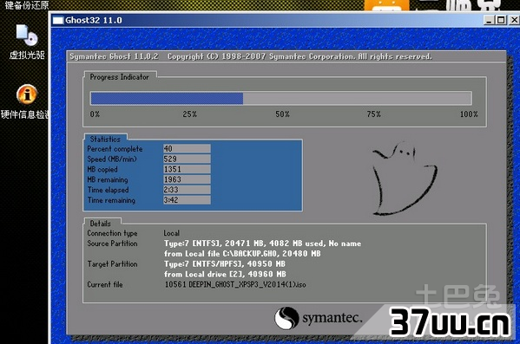Click the Source Partition label
This screenshot has height=344, width=520.
112,243
